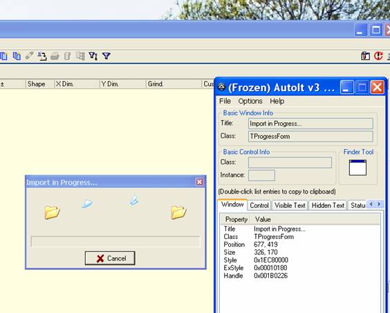Switch to the Hidden Text tab

pos(328,205)
